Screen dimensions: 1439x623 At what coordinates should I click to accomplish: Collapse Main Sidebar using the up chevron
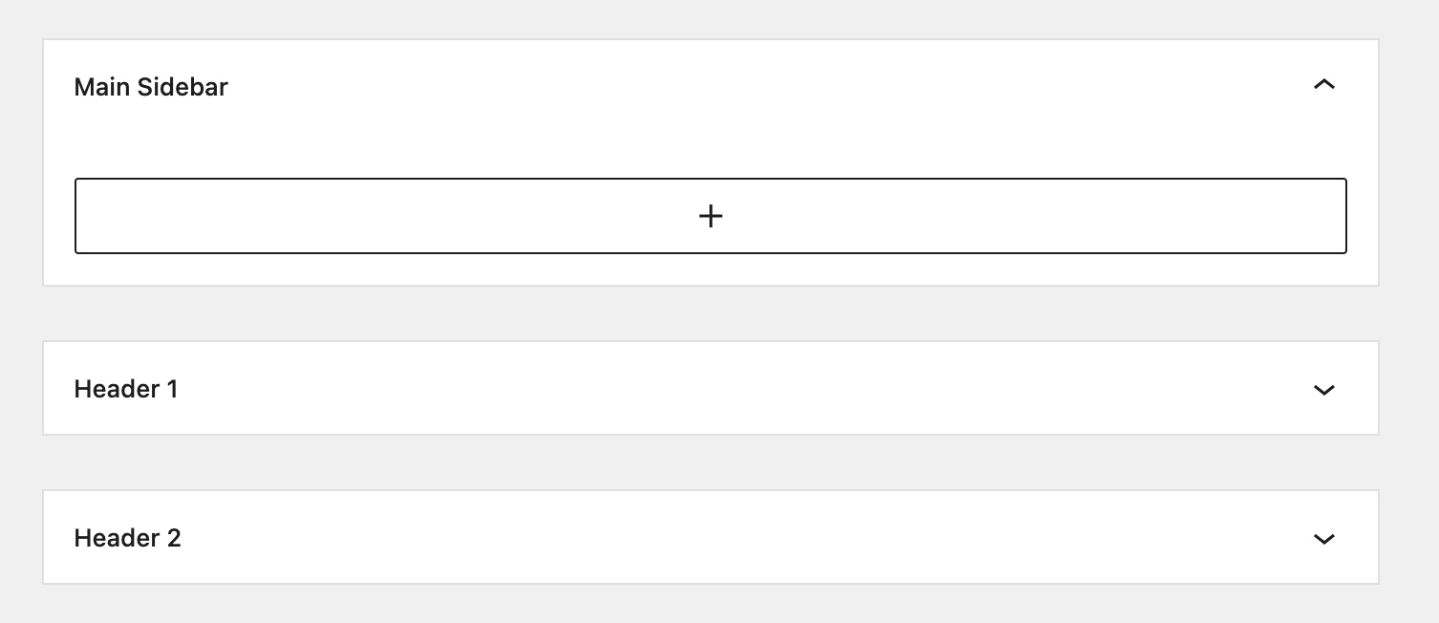(x=1323, y=86)
